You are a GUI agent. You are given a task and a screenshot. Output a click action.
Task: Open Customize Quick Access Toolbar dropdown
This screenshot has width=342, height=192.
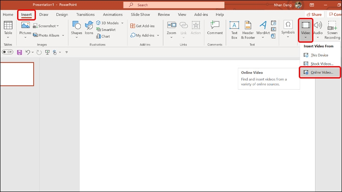[67, 52]
